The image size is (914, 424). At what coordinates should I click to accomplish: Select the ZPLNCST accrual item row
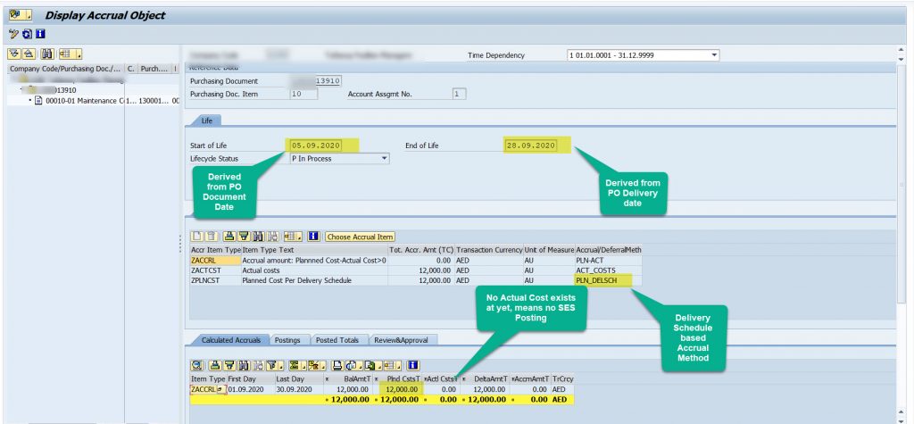[x=416, y=280]
